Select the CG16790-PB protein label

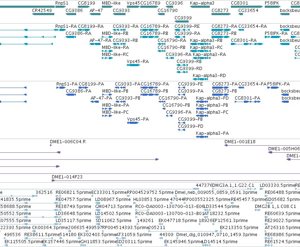176,105
